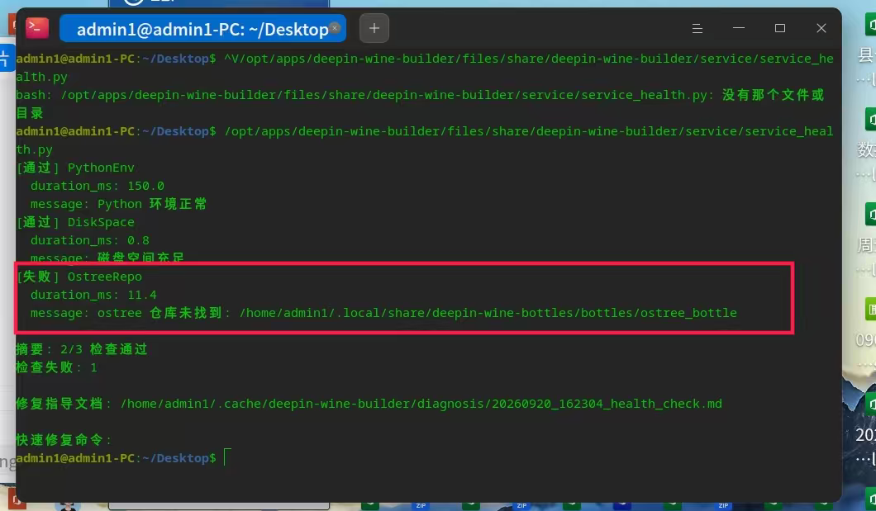Image resolution: width=876 pixels, height=511 pixels.
Task: Click the bash '没有那个文件或' error line
Action: click(x=420, y=96)
